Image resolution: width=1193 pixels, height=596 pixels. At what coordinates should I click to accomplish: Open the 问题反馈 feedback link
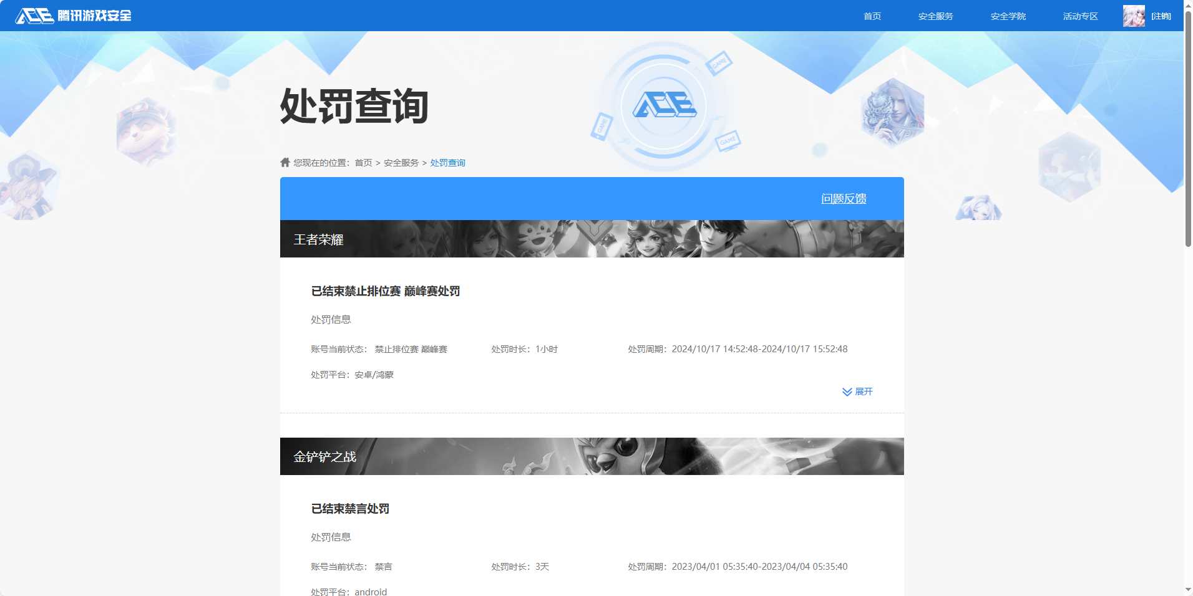click(x=844, y=199)
